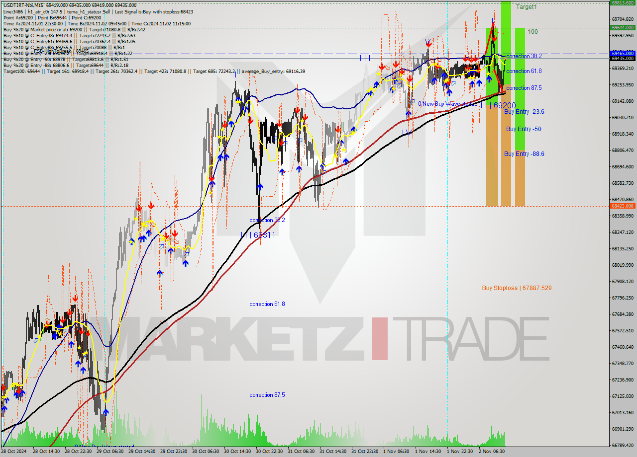Click the '30 Oct 22:30' time axis label

(269, 452)
